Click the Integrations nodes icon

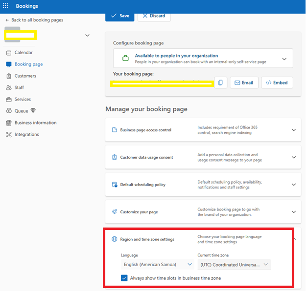click(x=9, y=135)
